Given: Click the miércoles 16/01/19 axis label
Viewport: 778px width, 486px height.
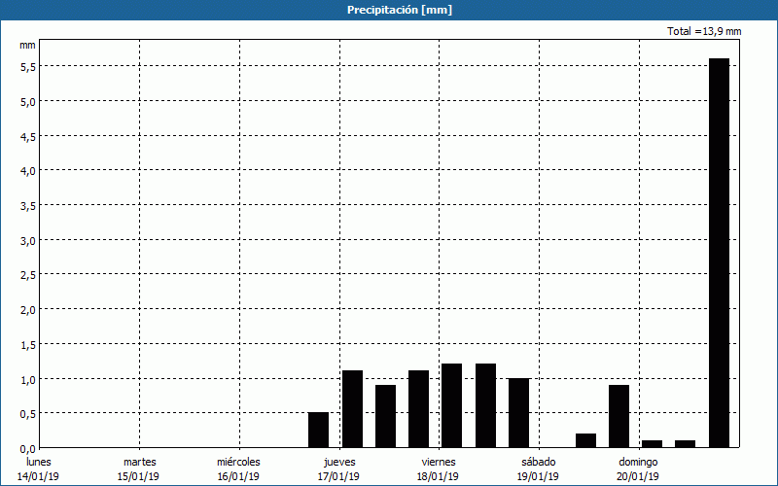Looking at the screenshot, I should point(238,469).
